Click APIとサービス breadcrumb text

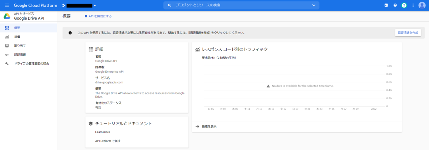click(x=24, y=14)
